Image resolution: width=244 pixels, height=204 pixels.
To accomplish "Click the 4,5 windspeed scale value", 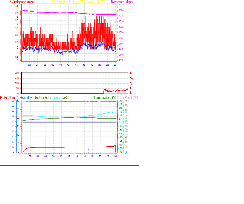I will pyautogui.click(x=17, y=28).
